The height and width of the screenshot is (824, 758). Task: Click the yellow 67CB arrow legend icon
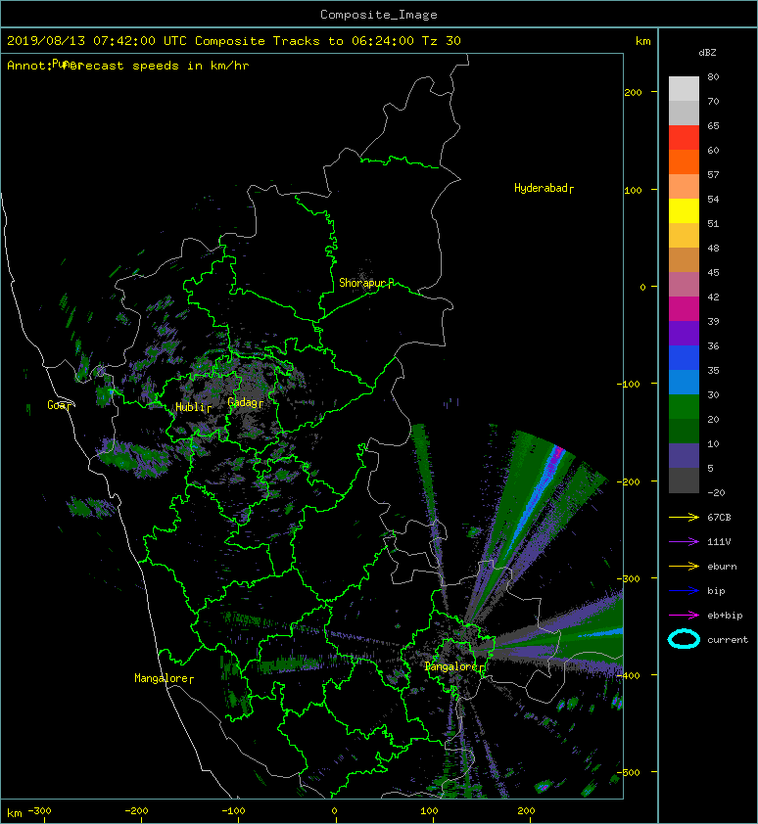click(x=684, y=518)
